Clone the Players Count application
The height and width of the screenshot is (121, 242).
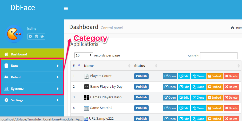[x=199, y=76]
